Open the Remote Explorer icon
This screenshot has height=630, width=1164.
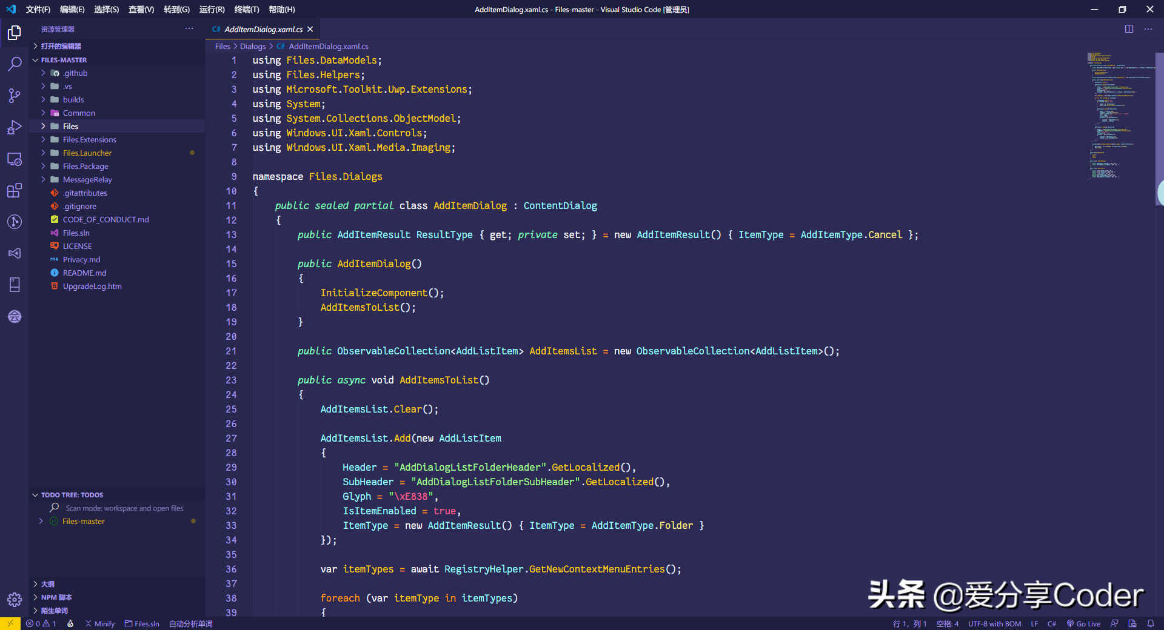(x=15, y=159)
